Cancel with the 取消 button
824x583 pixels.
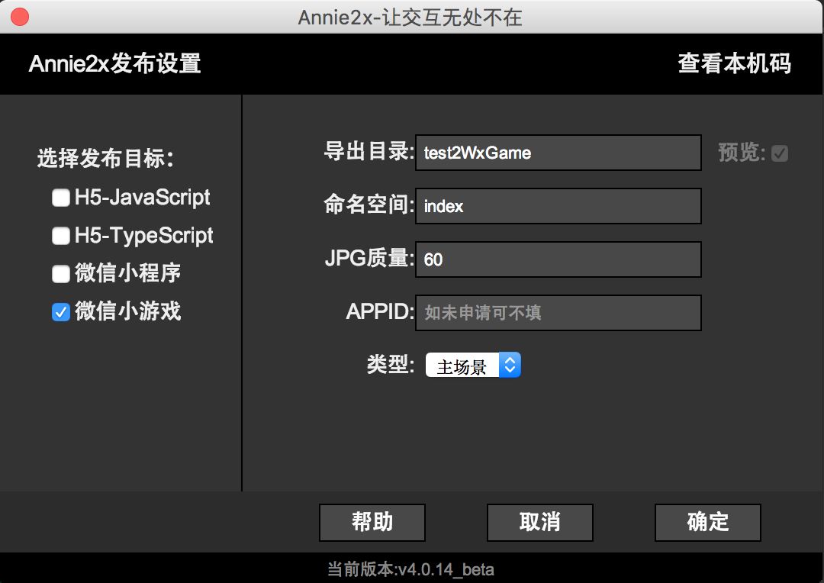click(539, 522)
